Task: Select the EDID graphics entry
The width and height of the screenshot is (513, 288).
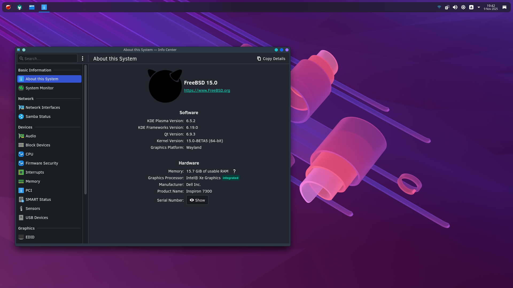Action: tap(30, 237)
